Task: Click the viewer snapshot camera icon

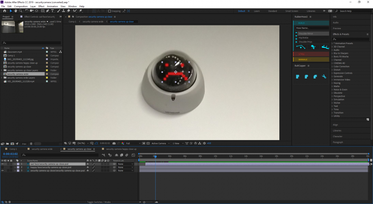Action: pyautogui.click(x=114, y=143)
